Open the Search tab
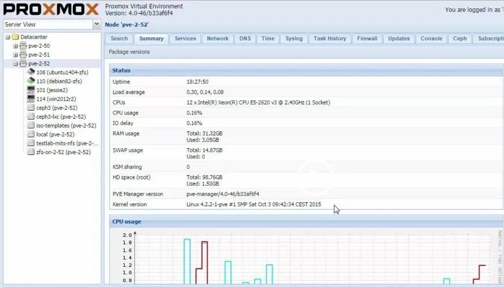504x288 pixels. [x=119, y=39]
